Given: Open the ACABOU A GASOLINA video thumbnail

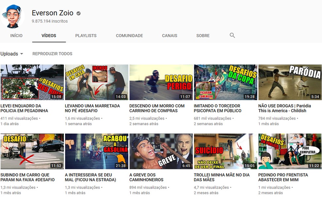Looking at the screenshot, I should pyautogui.click(x=97, y=149).
